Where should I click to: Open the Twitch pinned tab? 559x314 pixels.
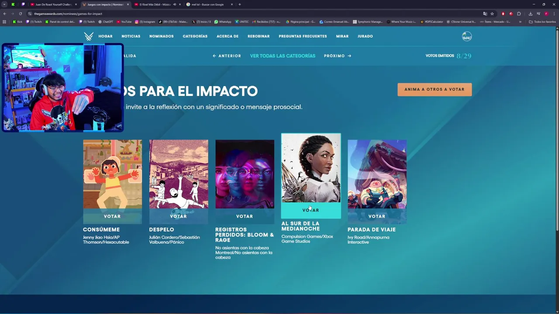click(23, 4)
